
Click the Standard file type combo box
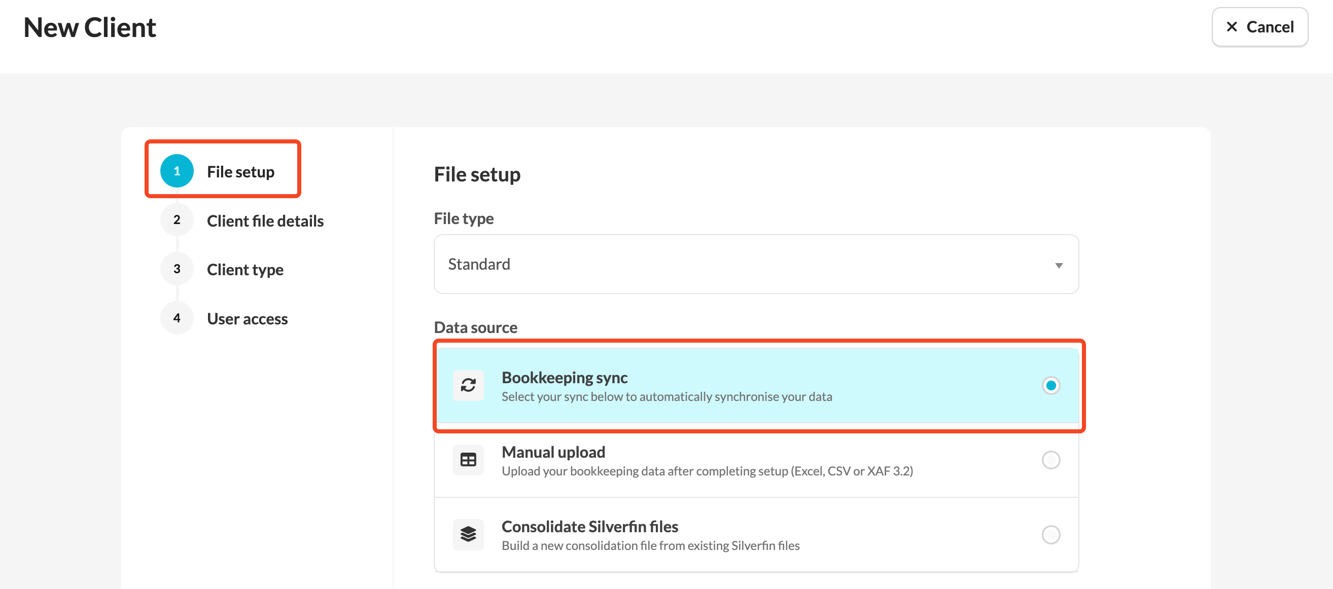(x=756, y=264)
